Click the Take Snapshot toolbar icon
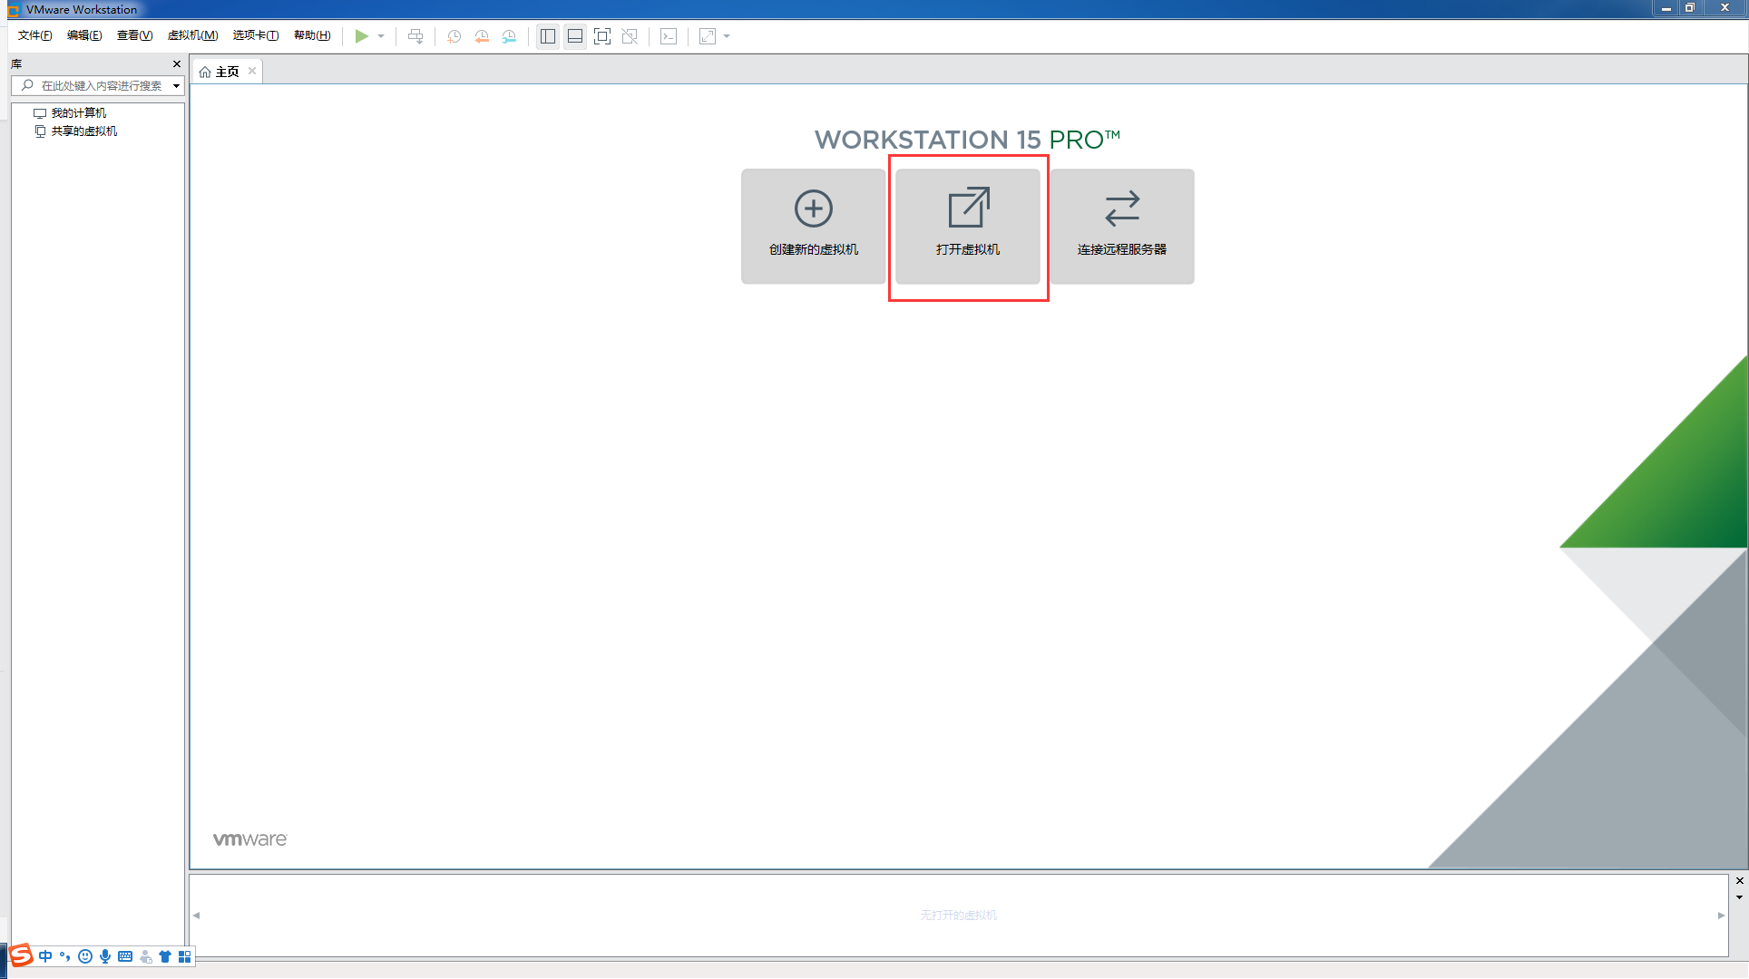Screen dimensions: 1749x979 [454, 36]
